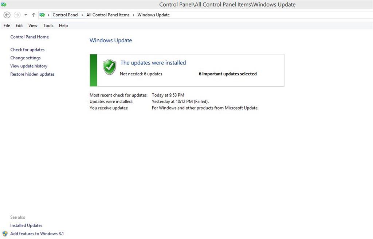The height and width of the screenshot is (239, 373).
Task: Expand the chevron after All Control Panel Items
Action: click(133, 15)
